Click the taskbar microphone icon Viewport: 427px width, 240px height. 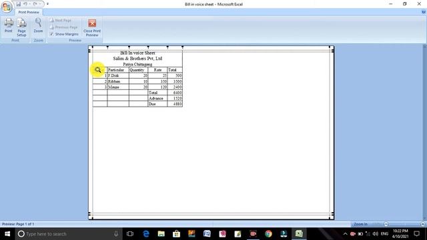116,234
